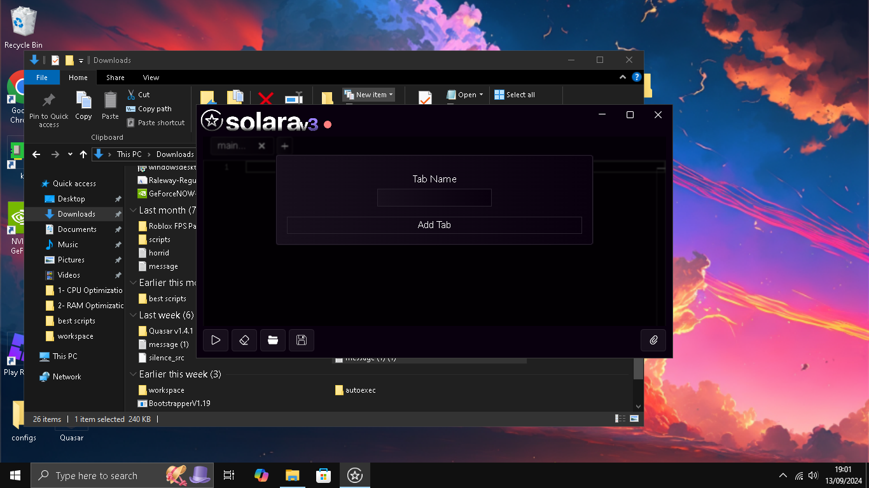
Task: Click This PC in Explorer's address bar
Action: click(x=129, y=154)
